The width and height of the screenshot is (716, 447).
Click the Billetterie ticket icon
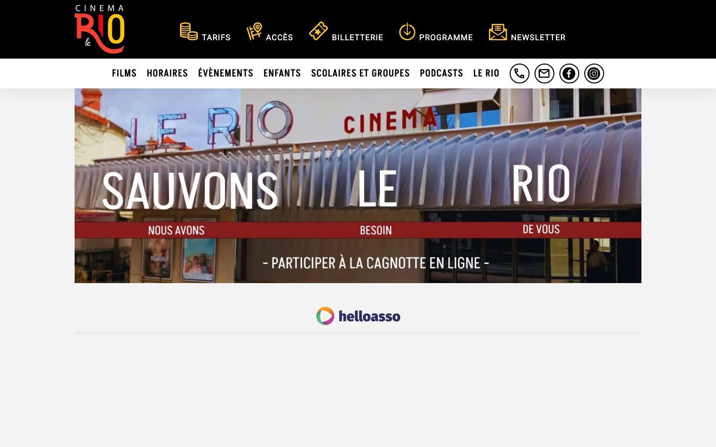[318, 31]
